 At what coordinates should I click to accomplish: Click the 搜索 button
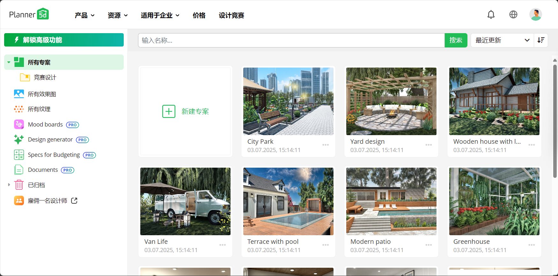456,40
